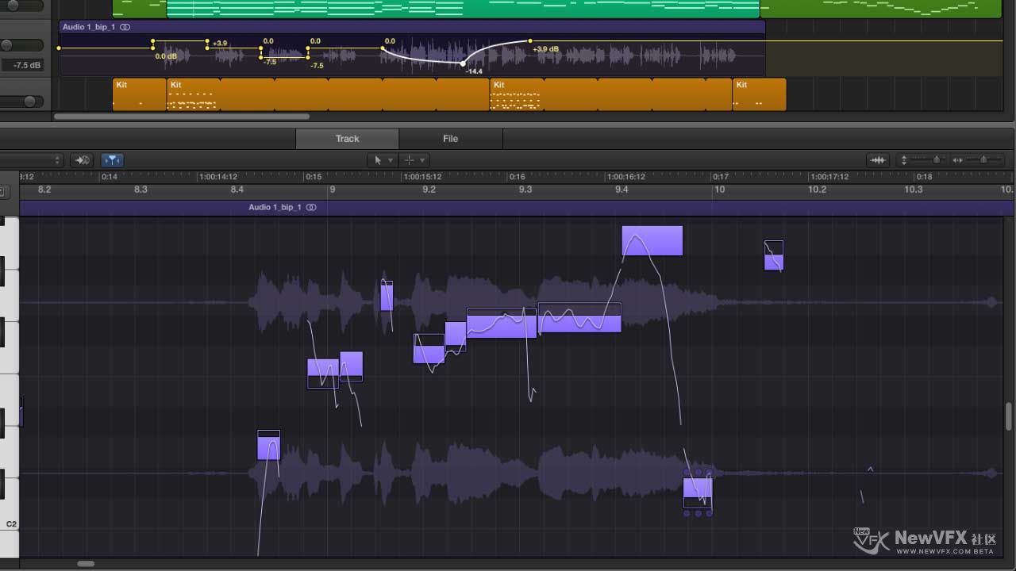This screenshot has width=1016, height=571.
Task: Open the crosshair secondary tool menu
Action: click(414, 160)
